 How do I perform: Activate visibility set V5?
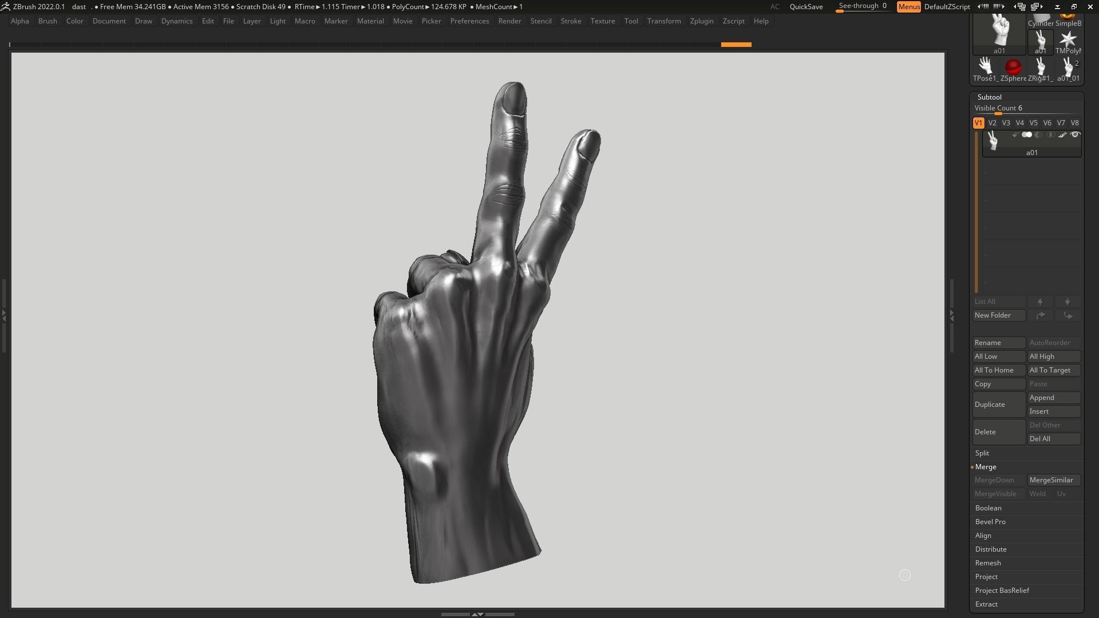1033,123
